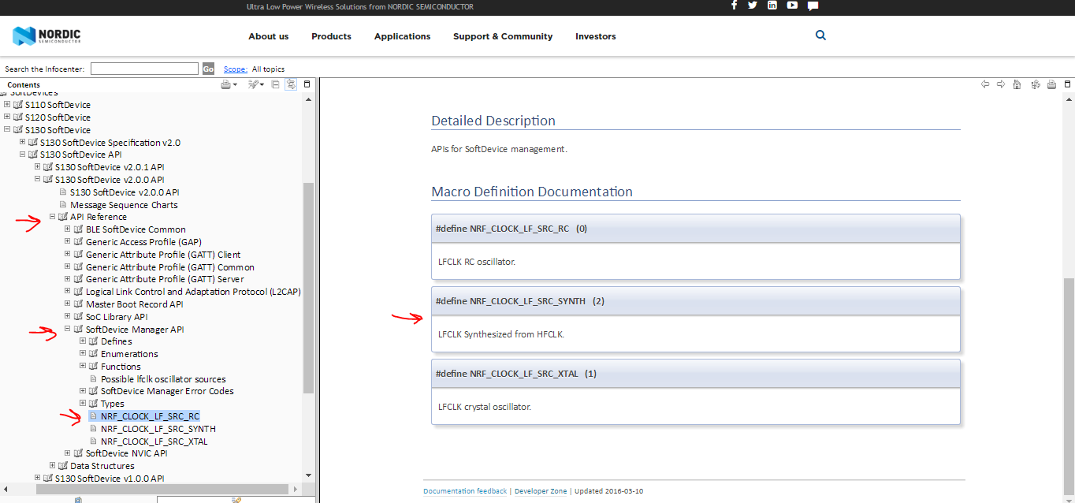1075x503 pixels.
Task: Click Collapse All icon in Contents toolbar
Action: pyautogui.click(x=276, y=84)
